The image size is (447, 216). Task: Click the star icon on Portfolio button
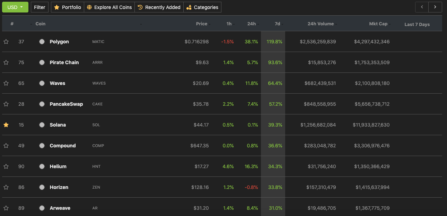click(57, 7)
